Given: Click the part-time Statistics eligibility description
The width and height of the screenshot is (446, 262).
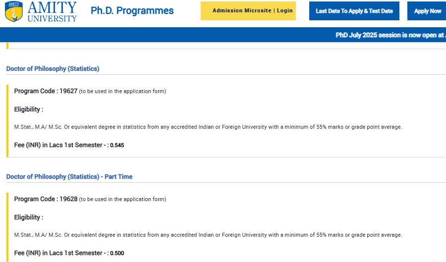Looking at the screenshot, I should pyautogui.click(x=208, y=235).
